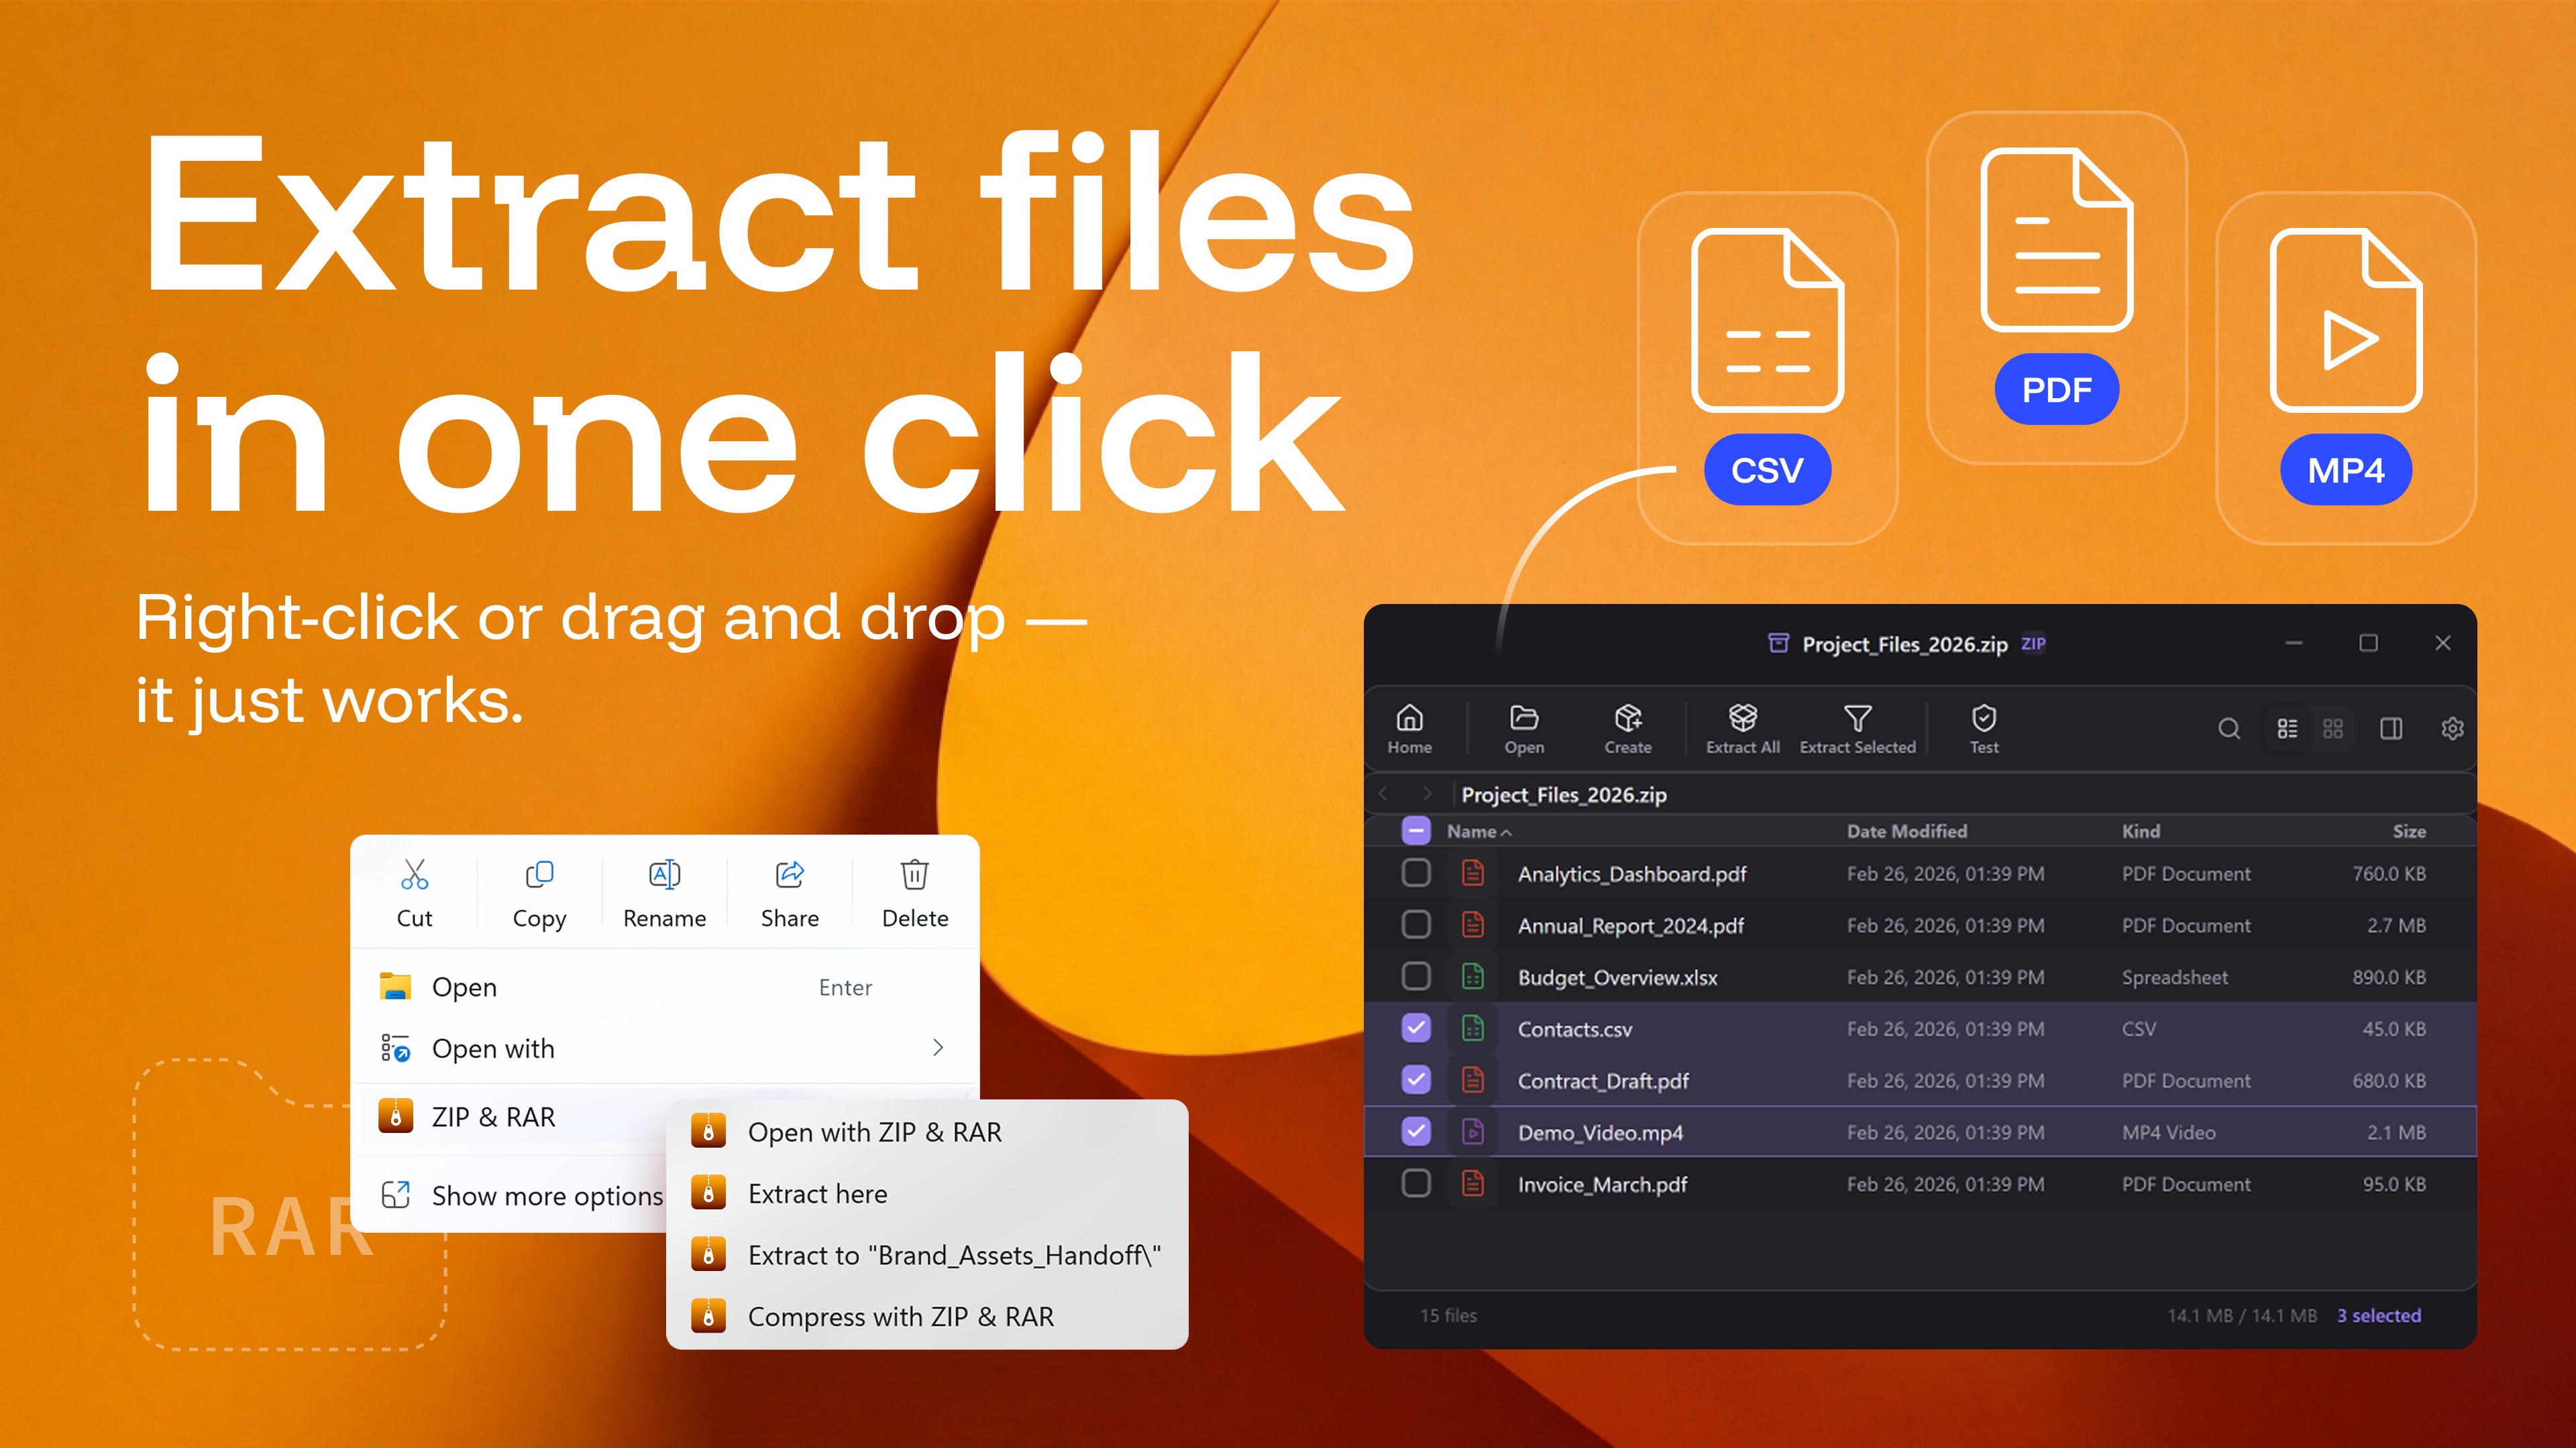Click the CSV blue badge
Screen dimensions: 2576x1448
pyautogui.click(x=1767, y=470)
